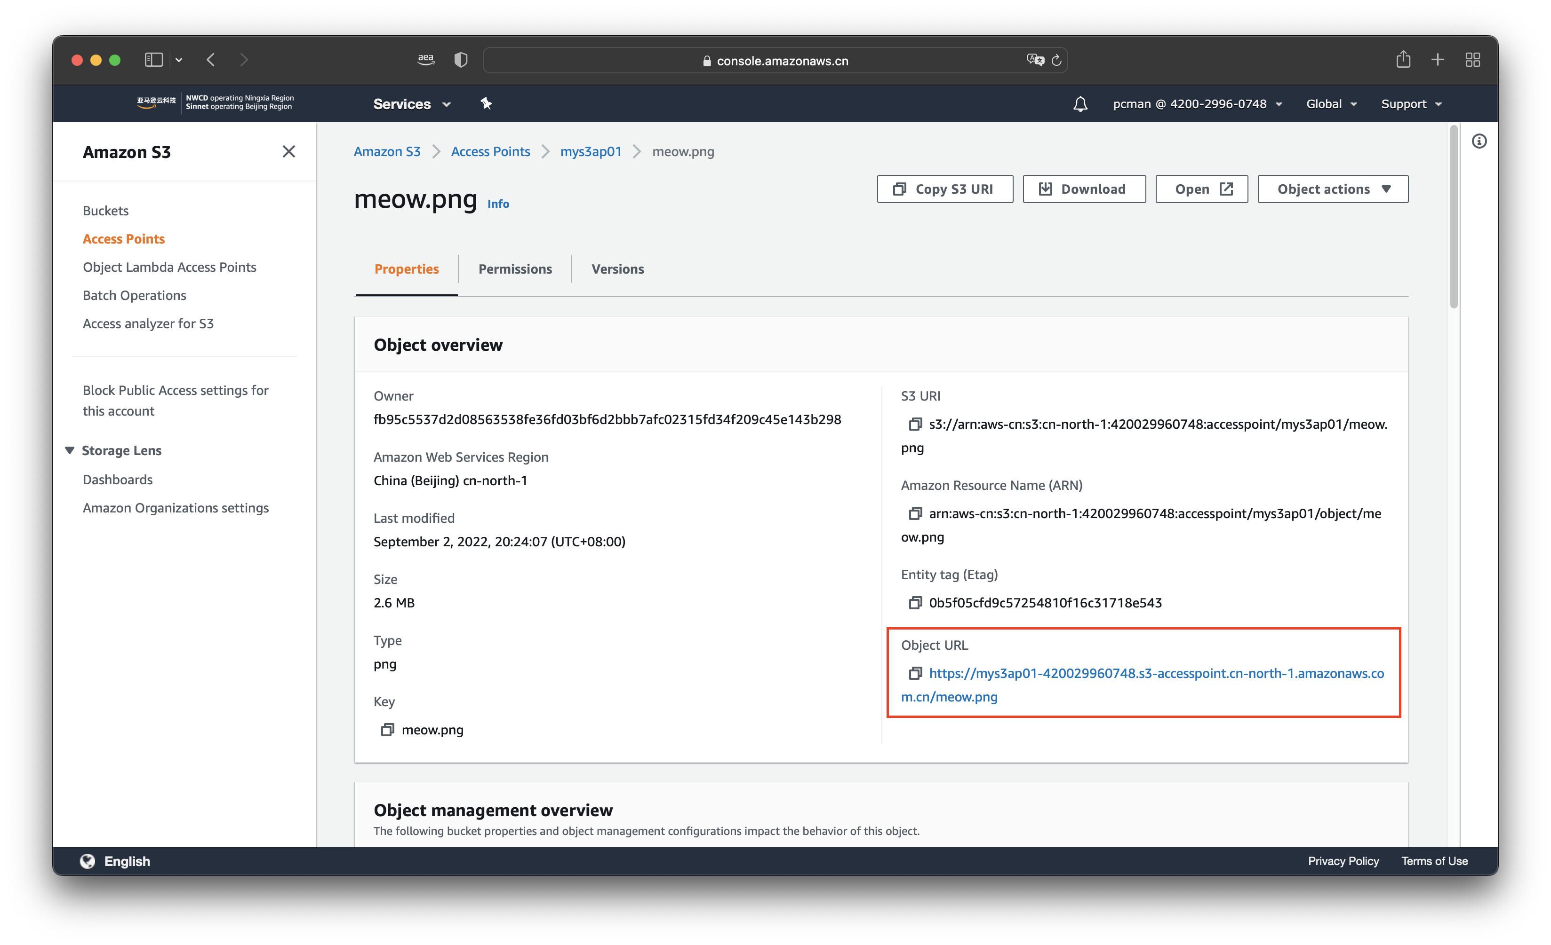
Task: Click the AWS China logo
Action: (x=215, y=102)
